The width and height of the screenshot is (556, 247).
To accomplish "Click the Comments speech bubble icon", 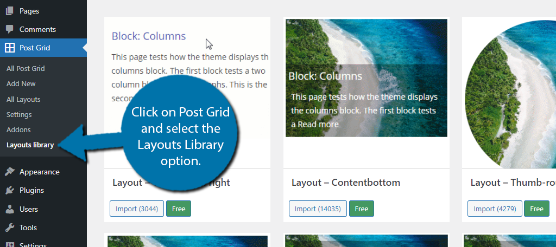I will (10, 29).
